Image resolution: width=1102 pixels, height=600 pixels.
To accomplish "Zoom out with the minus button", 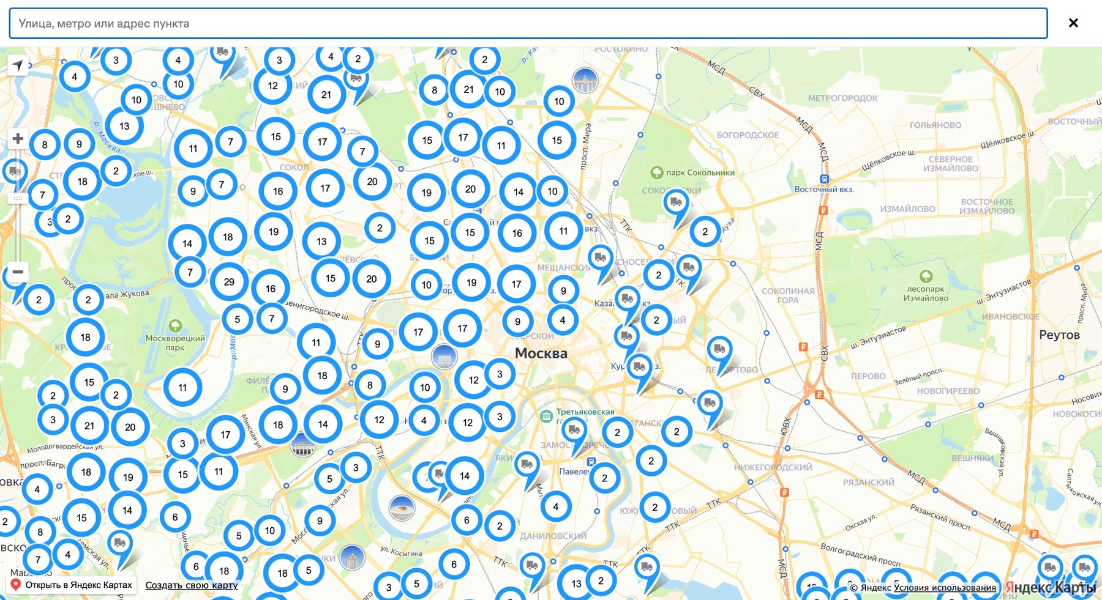I will pyautogui.click(x=18, y=272).
